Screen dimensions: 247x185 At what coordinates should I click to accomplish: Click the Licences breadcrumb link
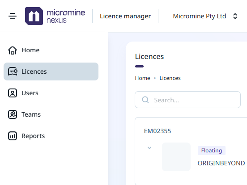[170, 78]
